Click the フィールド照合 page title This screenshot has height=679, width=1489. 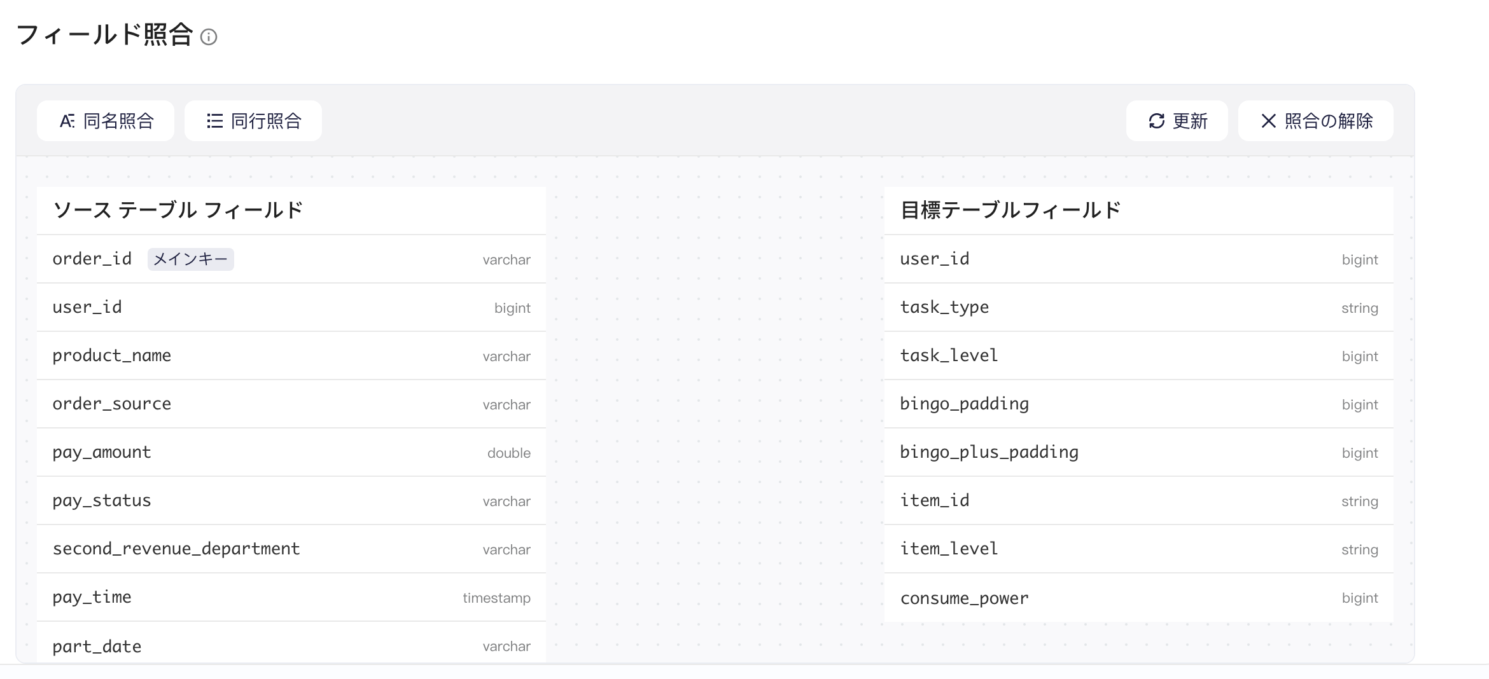[x=104, y=35]
